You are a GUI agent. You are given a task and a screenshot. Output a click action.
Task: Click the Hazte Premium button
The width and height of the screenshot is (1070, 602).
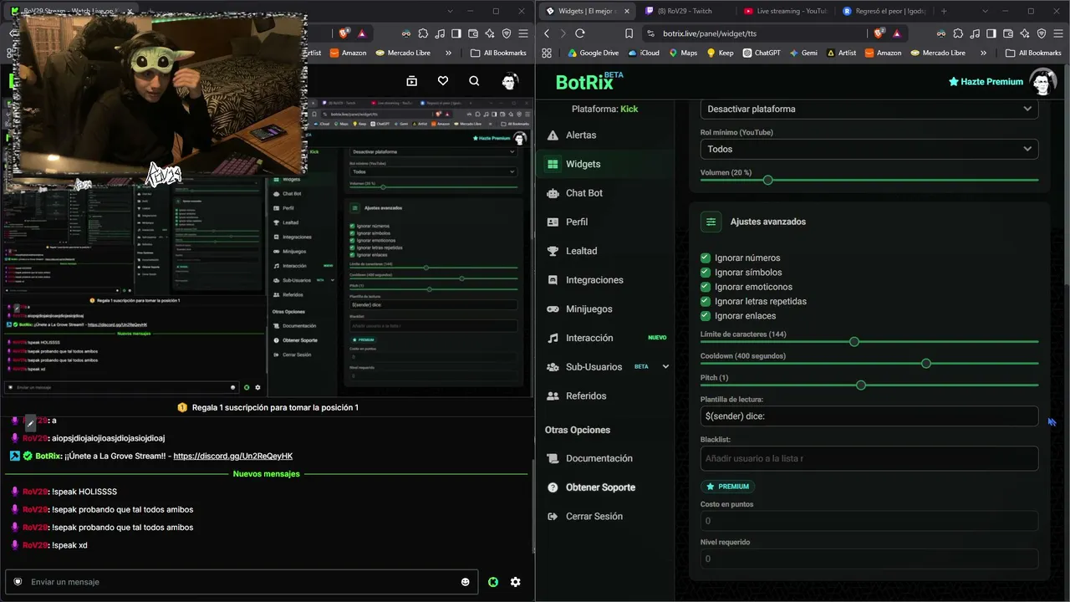986,82
